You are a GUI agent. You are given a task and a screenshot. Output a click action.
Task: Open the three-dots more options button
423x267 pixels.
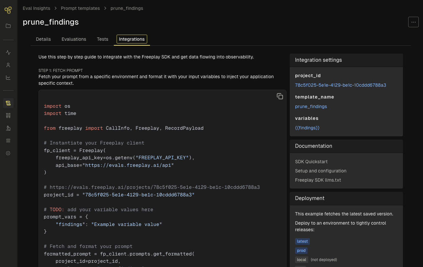coord(413,22)
